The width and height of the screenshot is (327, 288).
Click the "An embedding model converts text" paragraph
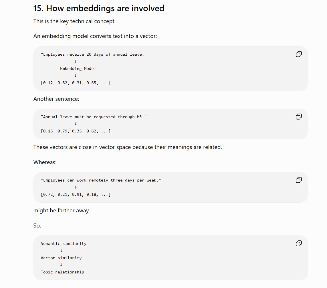[95, 36]
